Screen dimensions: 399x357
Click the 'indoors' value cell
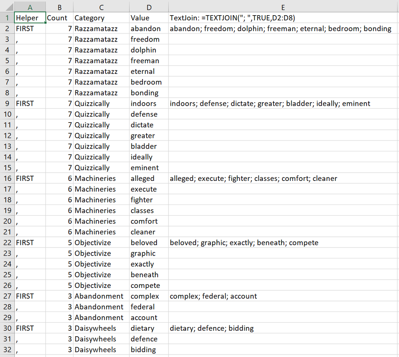[149, 103]
